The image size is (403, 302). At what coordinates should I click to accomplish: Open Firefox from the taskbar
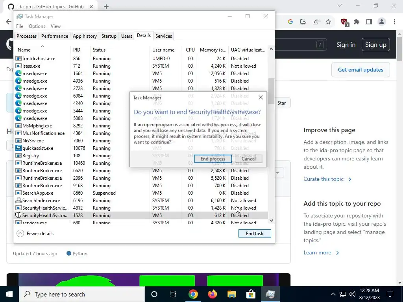[x=212, y=294]
